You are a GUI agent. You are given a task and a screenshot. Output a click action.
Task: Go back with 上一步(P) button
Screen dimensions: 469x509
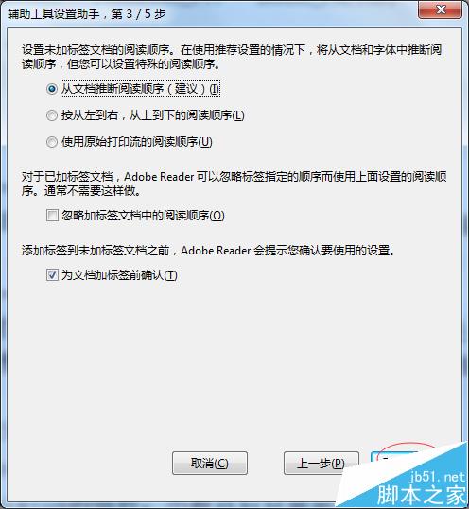pos(321,464)
